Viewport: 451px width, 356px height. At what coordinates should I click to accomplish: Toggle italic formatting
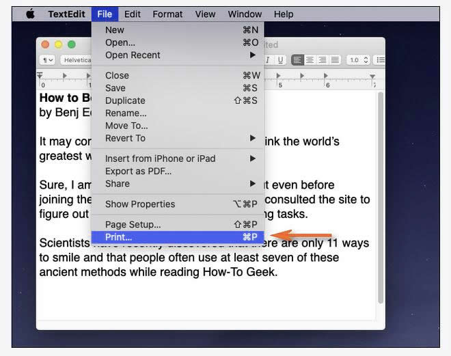(267, 60)
